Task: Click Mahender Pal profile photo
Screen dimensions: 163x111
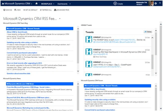Action: 151,3
